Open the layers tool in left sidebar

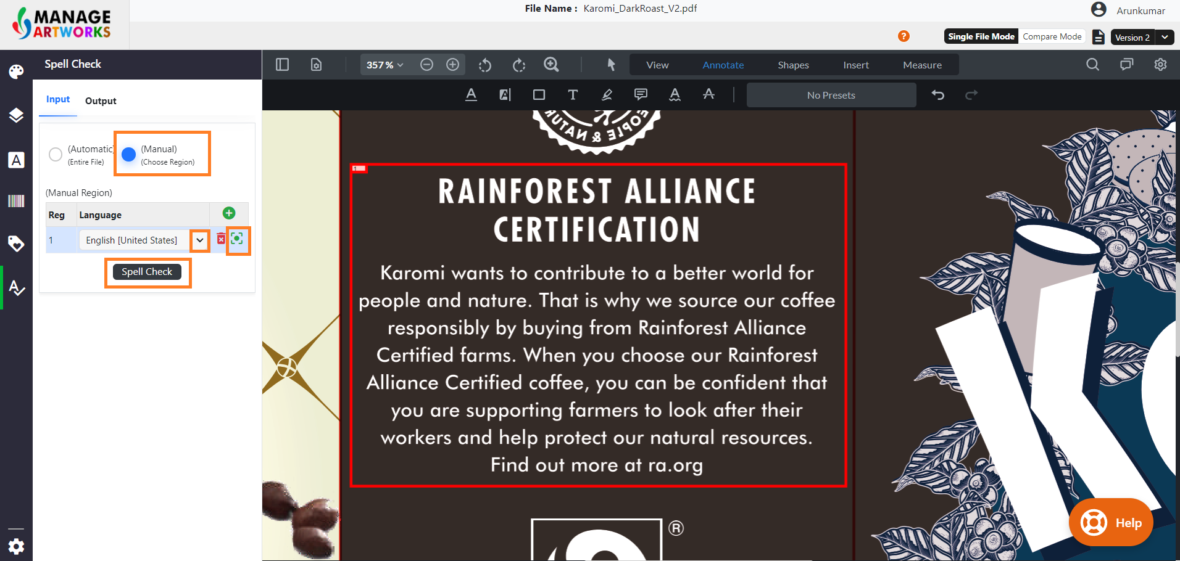[x=16, y=115]
